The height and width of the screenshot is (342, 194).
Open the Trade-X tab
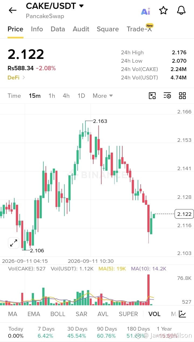(x=139, y=29)
